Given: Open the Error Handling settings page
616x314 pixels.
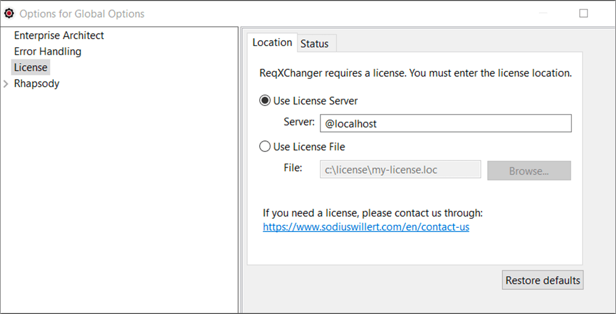Looking at the screenshot, I should 48,51.
